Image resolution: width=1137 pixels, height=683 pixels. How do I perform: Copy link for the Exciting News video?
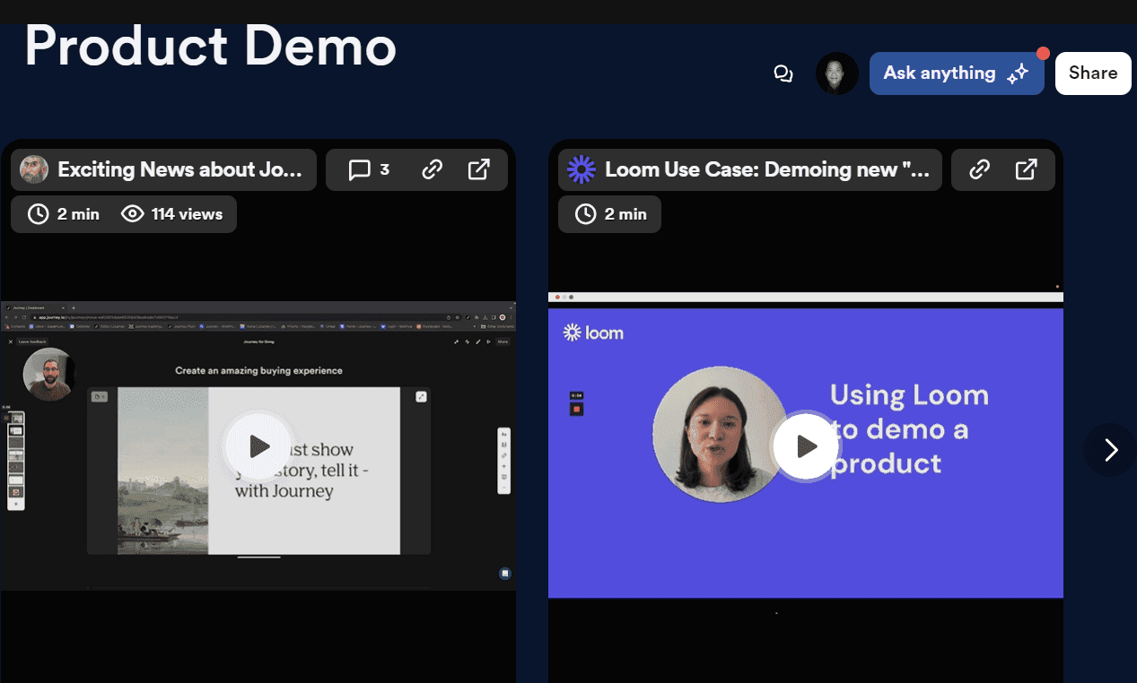coord(433,169)
